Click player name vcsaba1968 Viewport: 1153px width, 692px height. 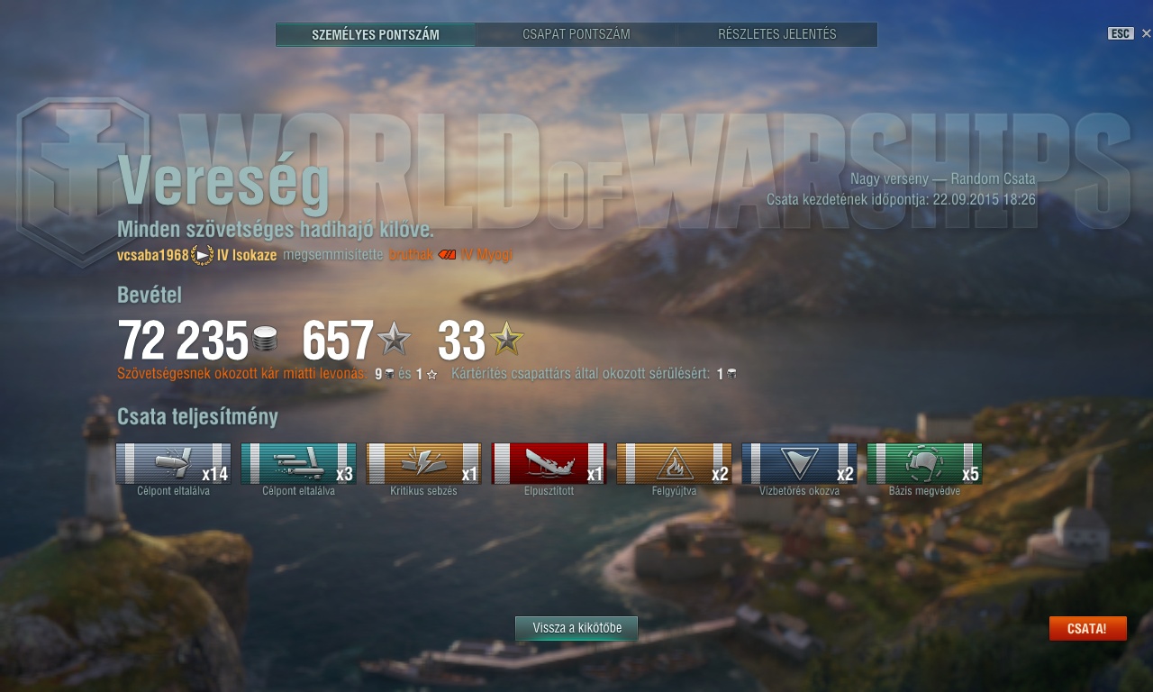coord(153,255)
